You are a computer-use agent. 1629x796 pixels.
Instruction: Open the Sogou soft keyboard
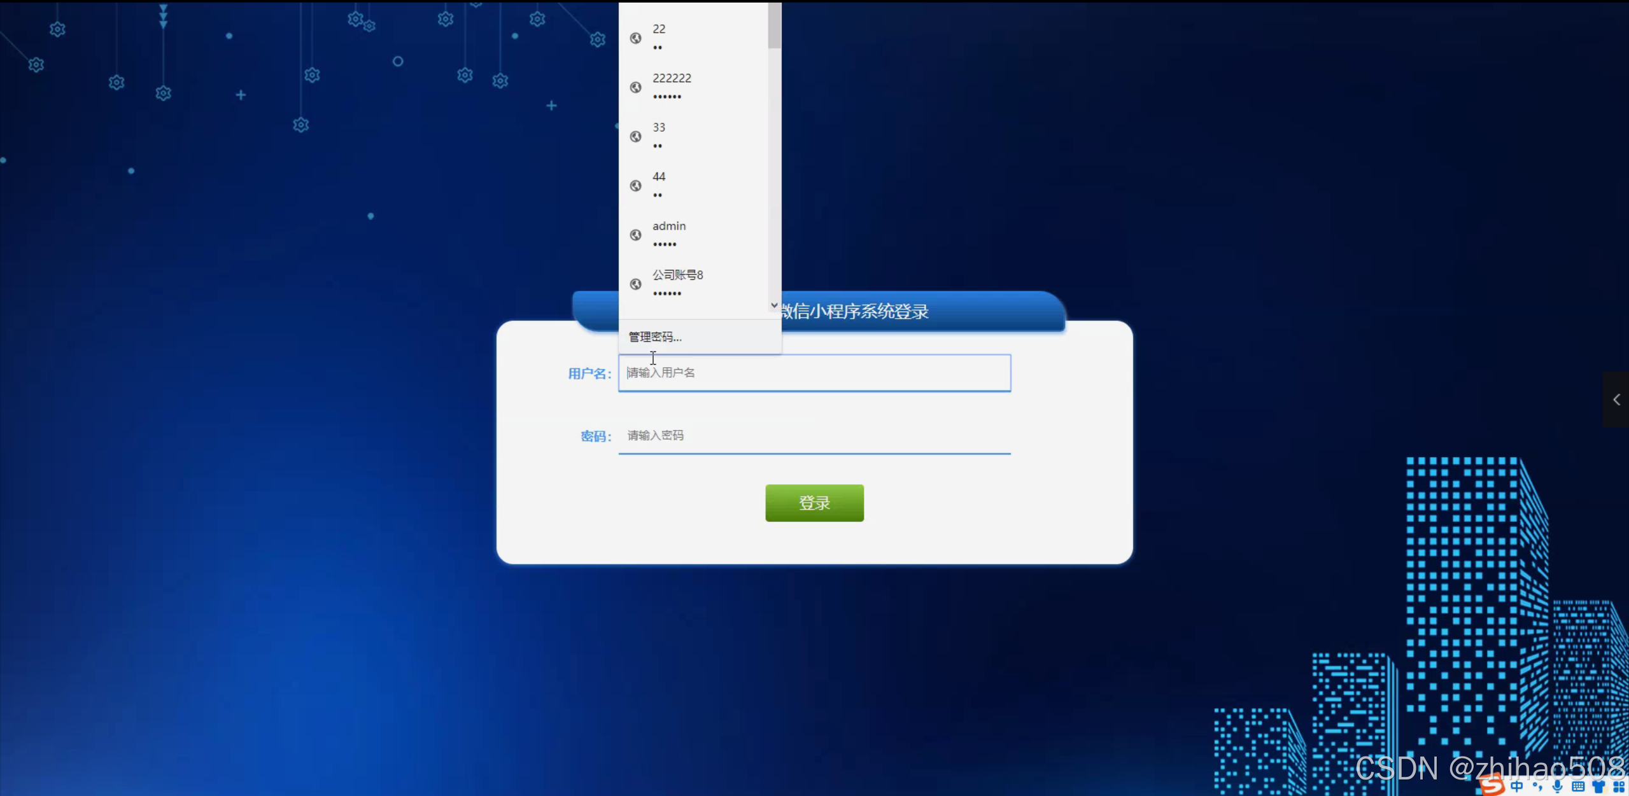point(1578,787)
